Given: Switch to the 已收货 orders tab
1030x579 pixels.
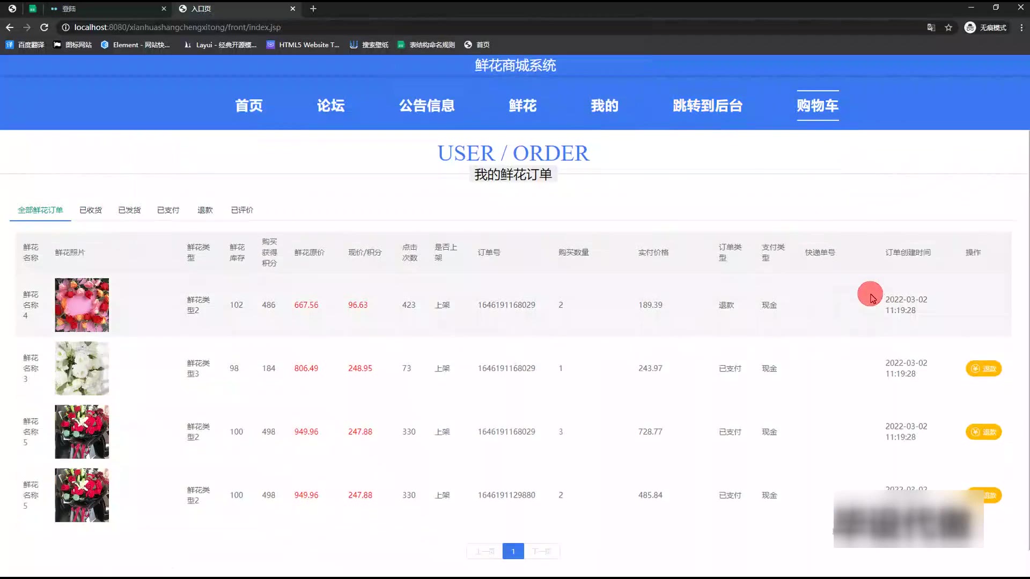Looking at the screenshot, I should coord(90,210).
